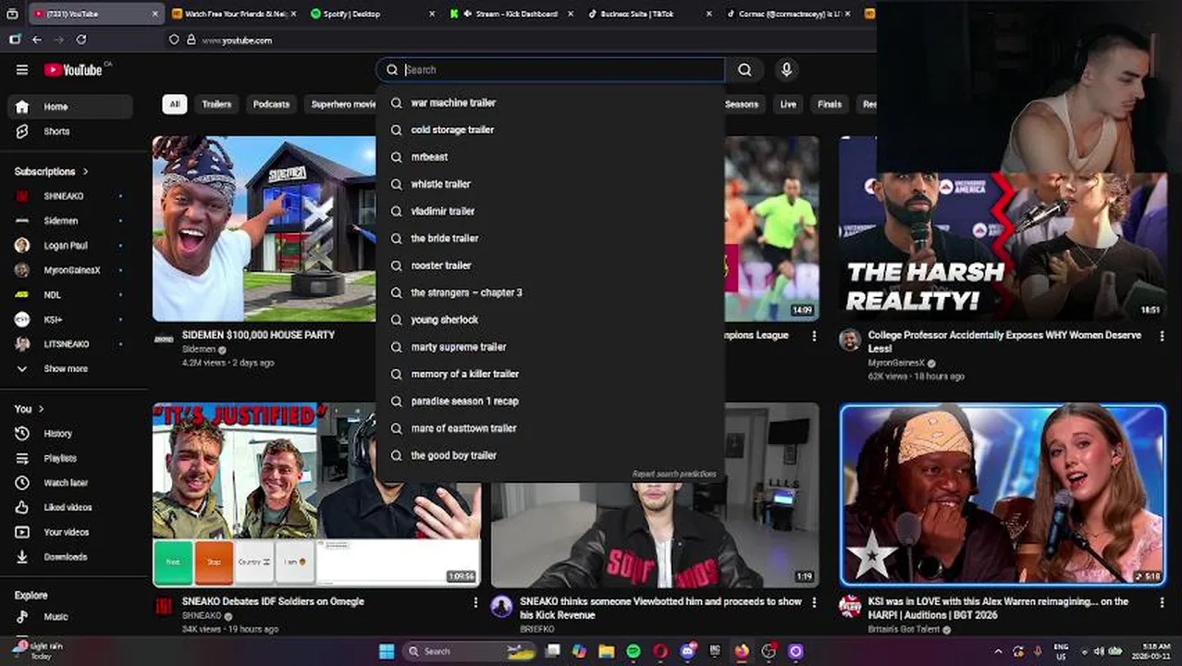
Task: Click the YouTube logo
Action: coord(73,69)
